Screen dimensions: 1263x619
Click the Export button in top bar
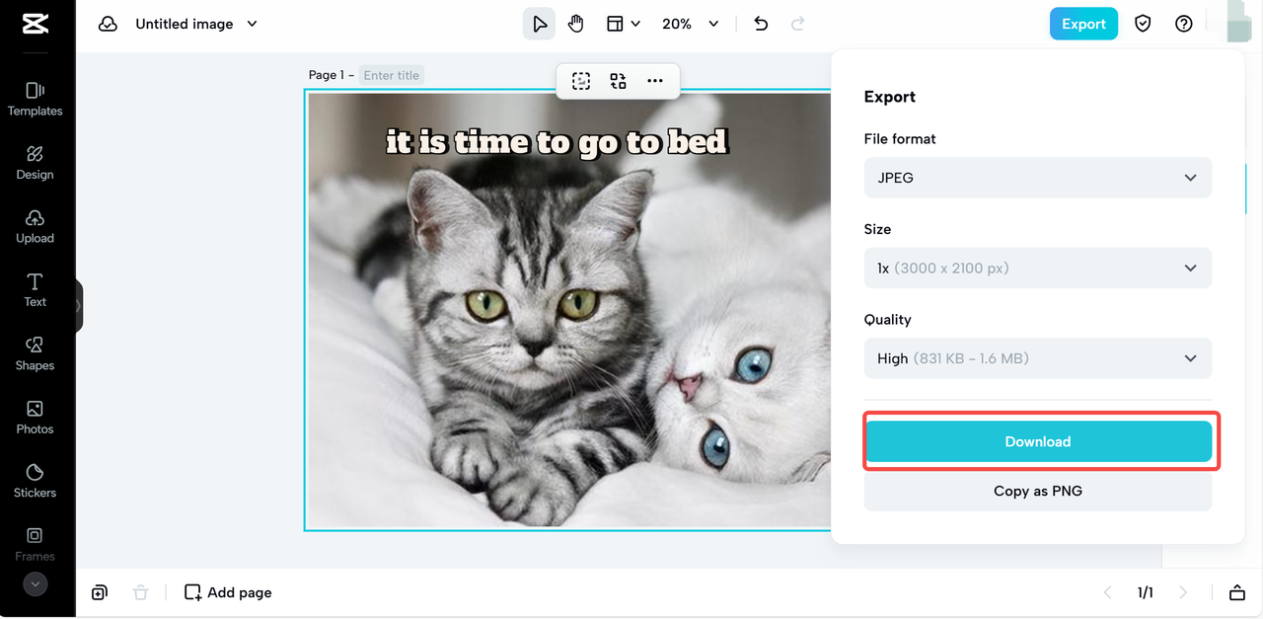click(1083, 24)
